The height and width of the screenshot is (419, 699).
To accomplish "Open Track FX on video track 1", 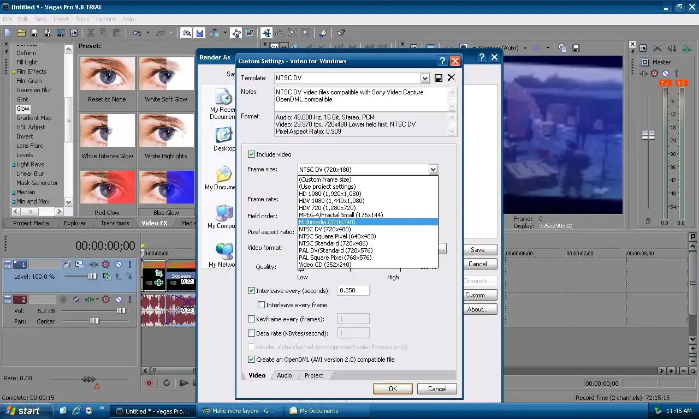I will pos(94,265).
